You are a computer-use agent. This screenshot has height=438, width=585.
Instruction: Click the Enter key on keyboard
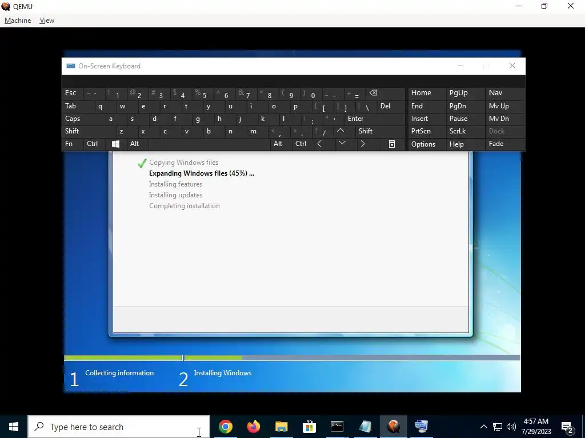click(375, 119)
